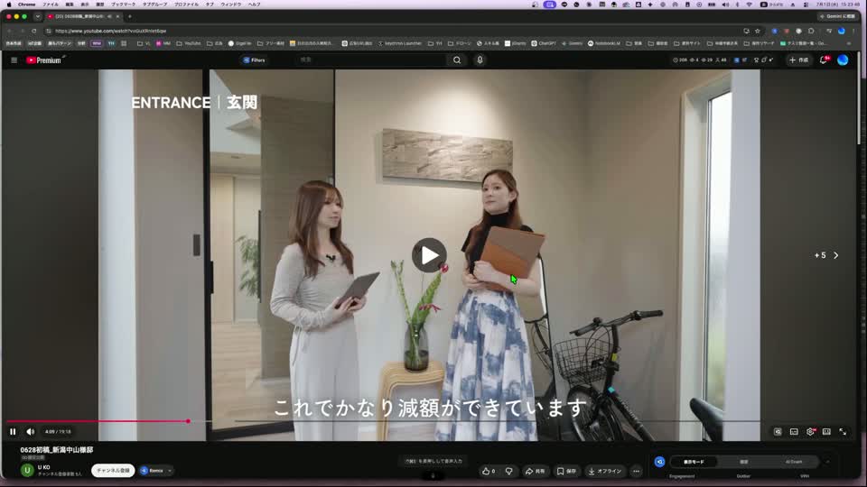The height and width of the screenshot is (487, 867).
Task: Seek using the red video progress bar
Action: [98, 421]
